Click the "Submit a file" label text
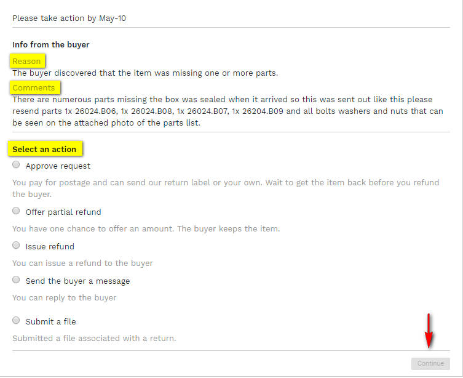 (x=50, y=322)
